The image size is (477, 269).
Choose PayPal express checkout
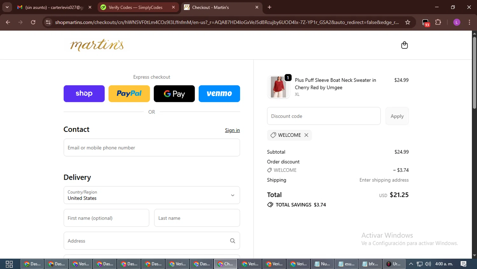[129, 94]
